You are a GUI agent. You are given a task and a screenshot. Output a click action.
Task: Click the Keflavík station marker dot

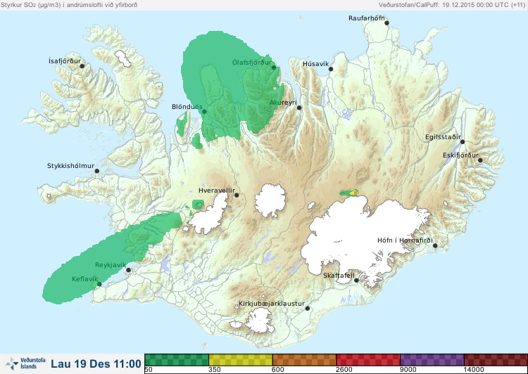coord(99,284)
